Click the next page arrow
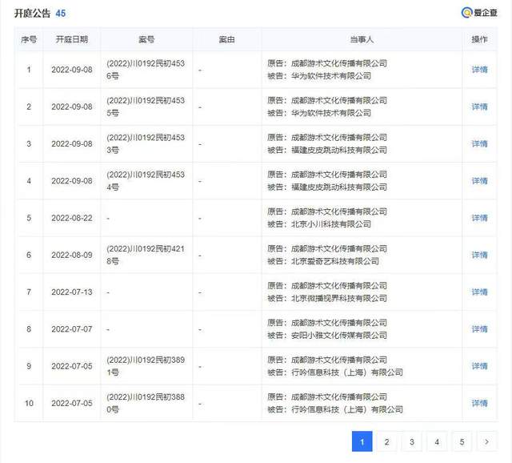 click(x=486, y=441)
